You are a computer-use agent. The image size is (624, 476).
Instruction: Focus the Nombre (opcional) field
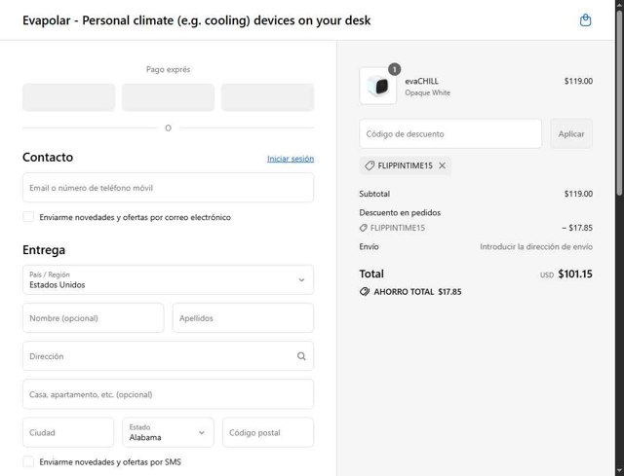click(94, 318)
